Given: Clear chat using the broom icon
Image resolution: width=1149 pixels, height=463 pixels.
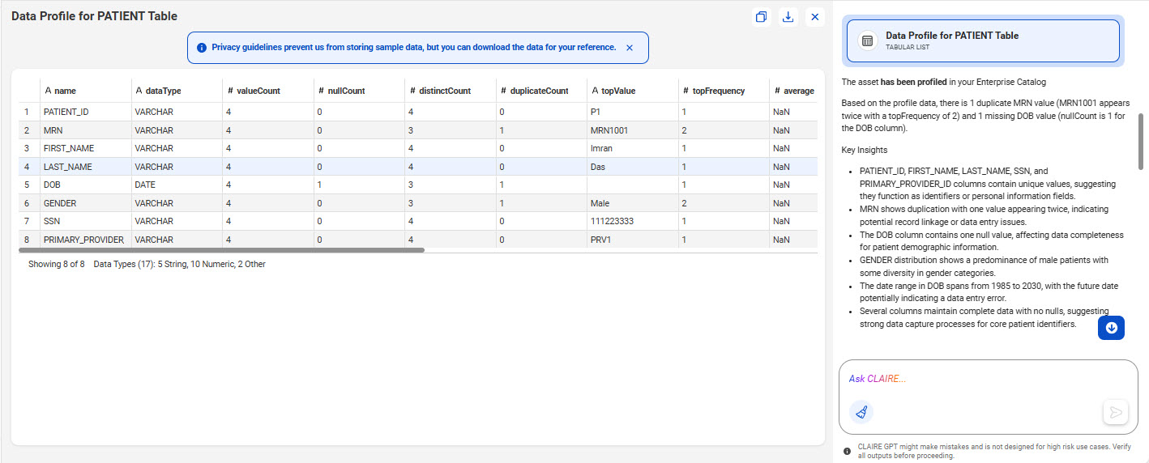Looking at the screenshot, I should coord(861,412).
